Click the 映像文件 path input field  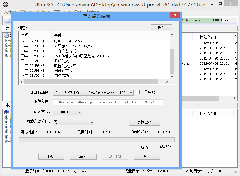click(x=108, y=102)
